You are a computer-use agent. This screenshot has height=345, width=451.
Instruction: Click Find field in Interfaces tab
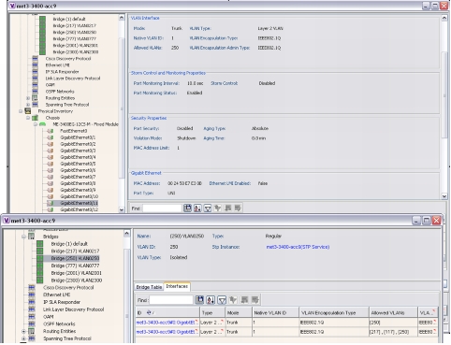pos(171,300)
